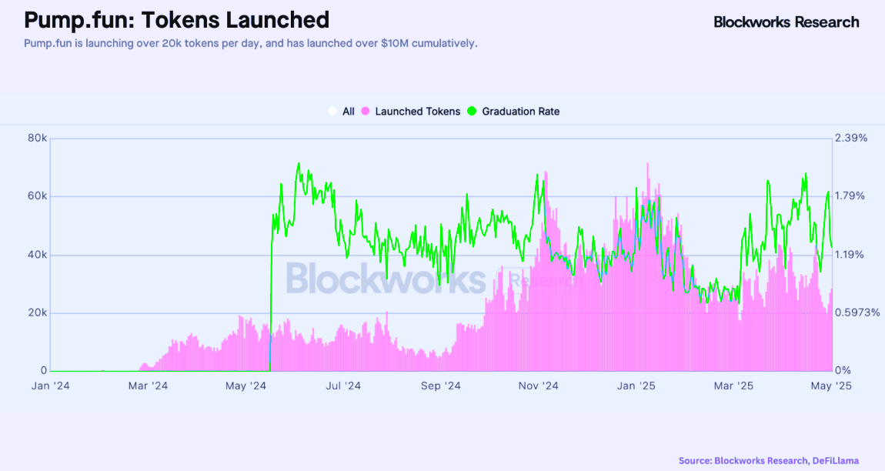Image resolution: width=885 pixels, height=471 pixels.
Task: Click the 40k left axis label
Action: [x=37, y=255]
